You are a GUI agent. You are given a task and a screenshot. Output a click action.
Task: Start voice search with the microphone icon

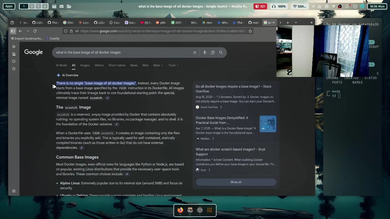pyautogui.click(x=205, y=53)
